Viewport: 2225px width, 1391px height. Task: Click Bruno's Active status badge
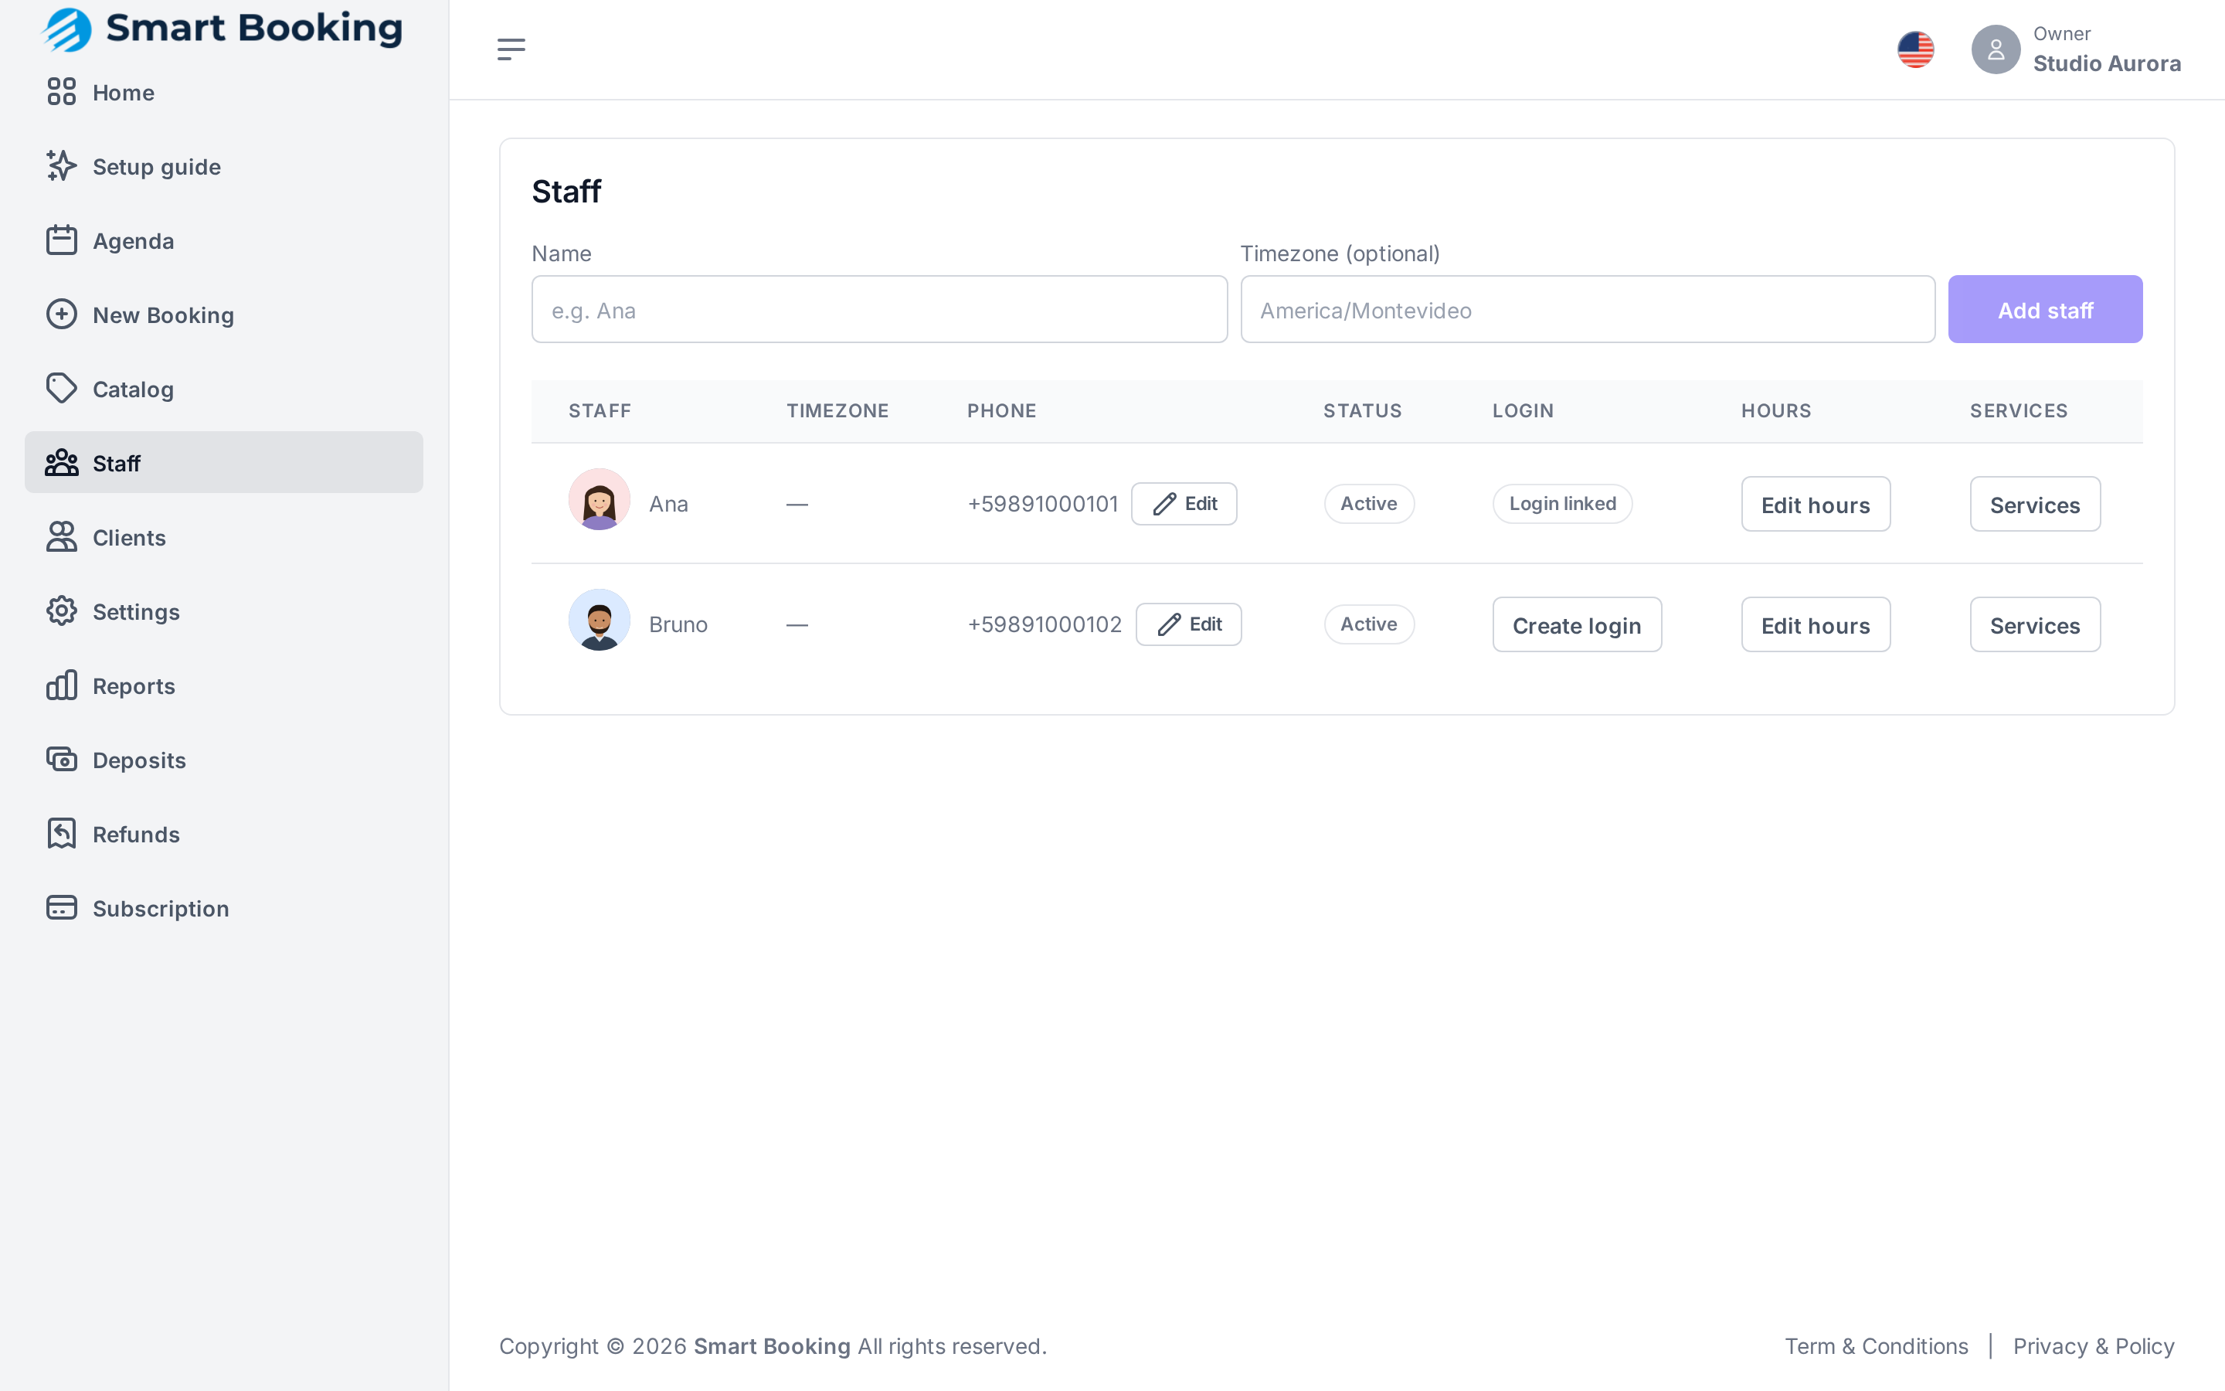[1369, 624]
